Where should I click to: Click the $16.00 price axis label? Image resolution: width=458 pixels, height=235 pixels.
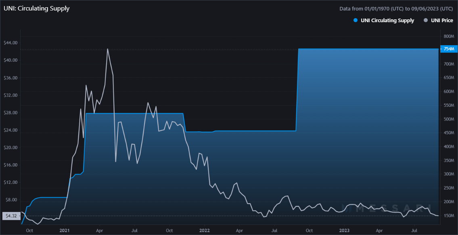pyautogui.click(x=10, y=165)
